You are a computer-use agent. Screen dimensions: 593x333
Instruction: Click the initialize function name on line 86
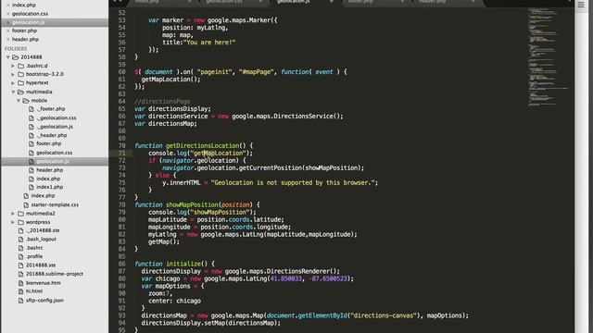(x=183, y=264)
